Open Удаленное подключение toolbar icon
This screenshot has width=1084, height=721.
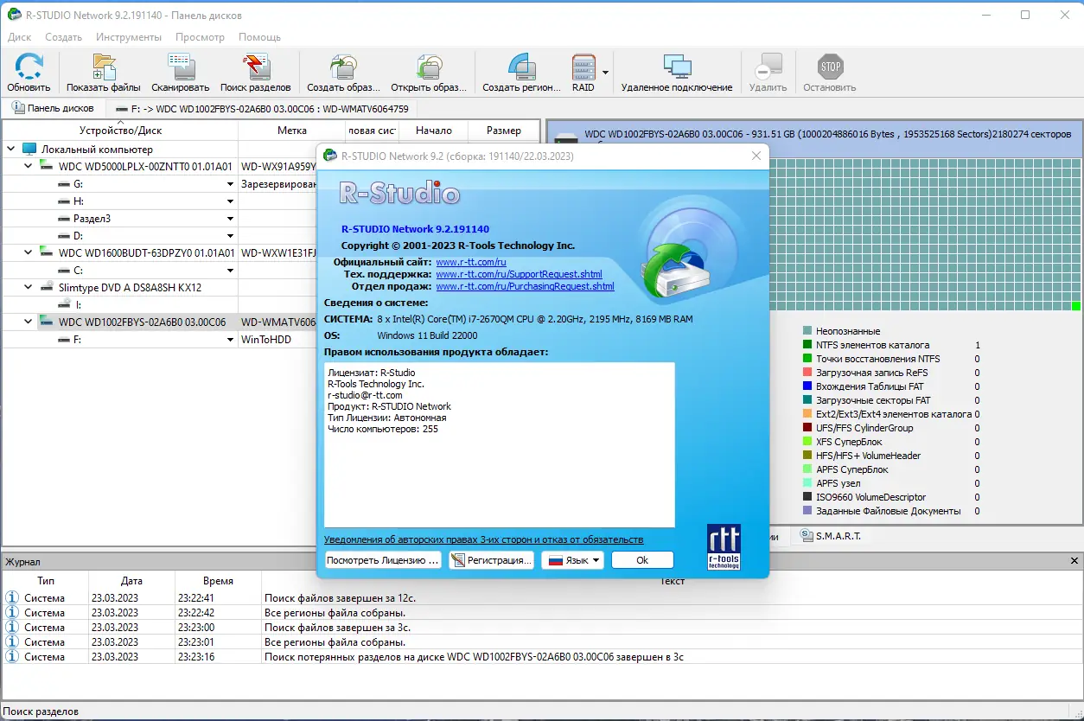pyautogui.click(x=677, y=67)
